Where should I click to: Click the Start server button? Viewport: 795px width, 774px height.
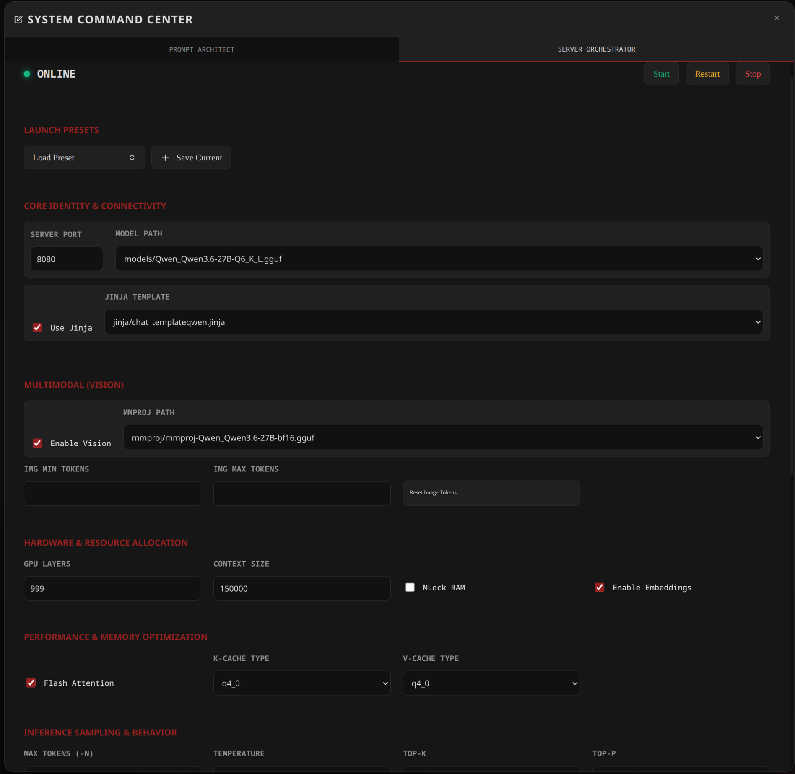661,74
